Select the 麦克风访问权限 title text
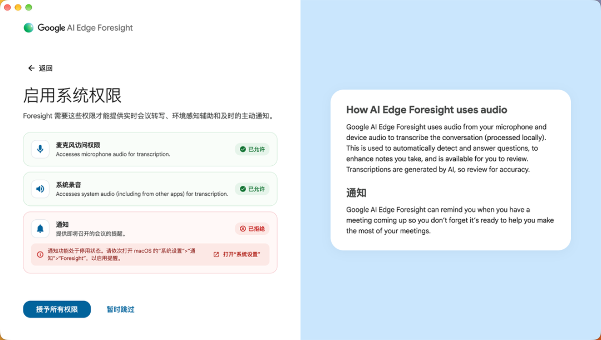This screenshot has width=601, height=340. [78, 145]
